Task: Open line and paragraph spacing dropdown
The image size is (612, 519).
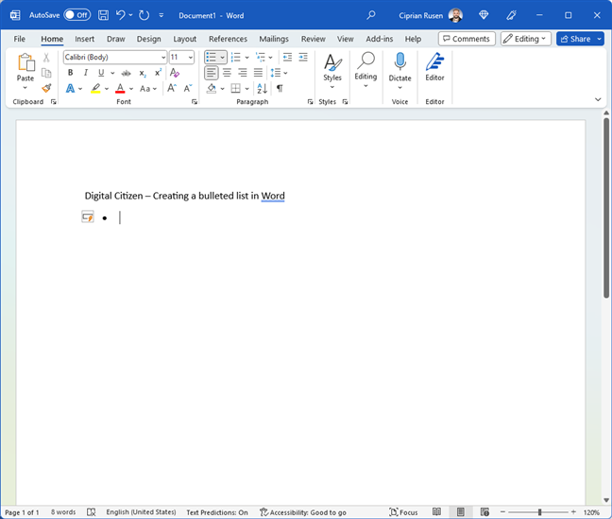Action: (279, 73)
